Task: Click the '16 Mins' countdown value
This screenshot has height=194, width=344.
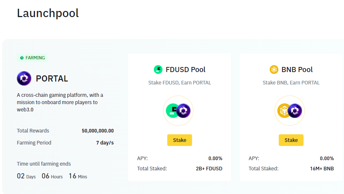Action: click(78, 176)
